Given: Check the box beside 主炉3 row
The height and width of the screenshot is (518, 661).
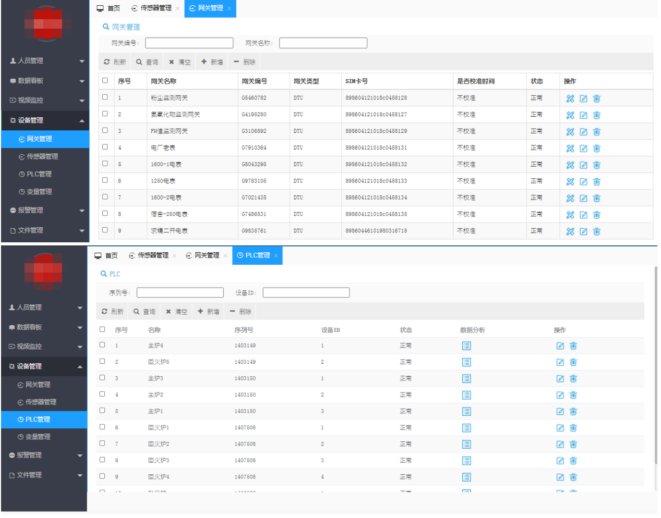Looking at the screenshot, I should (102, 378).
